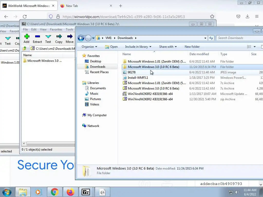The height and width of the screenshot is (197, 263).
Task: Open new Firefox tab with plus
Action: coord(121,6)
